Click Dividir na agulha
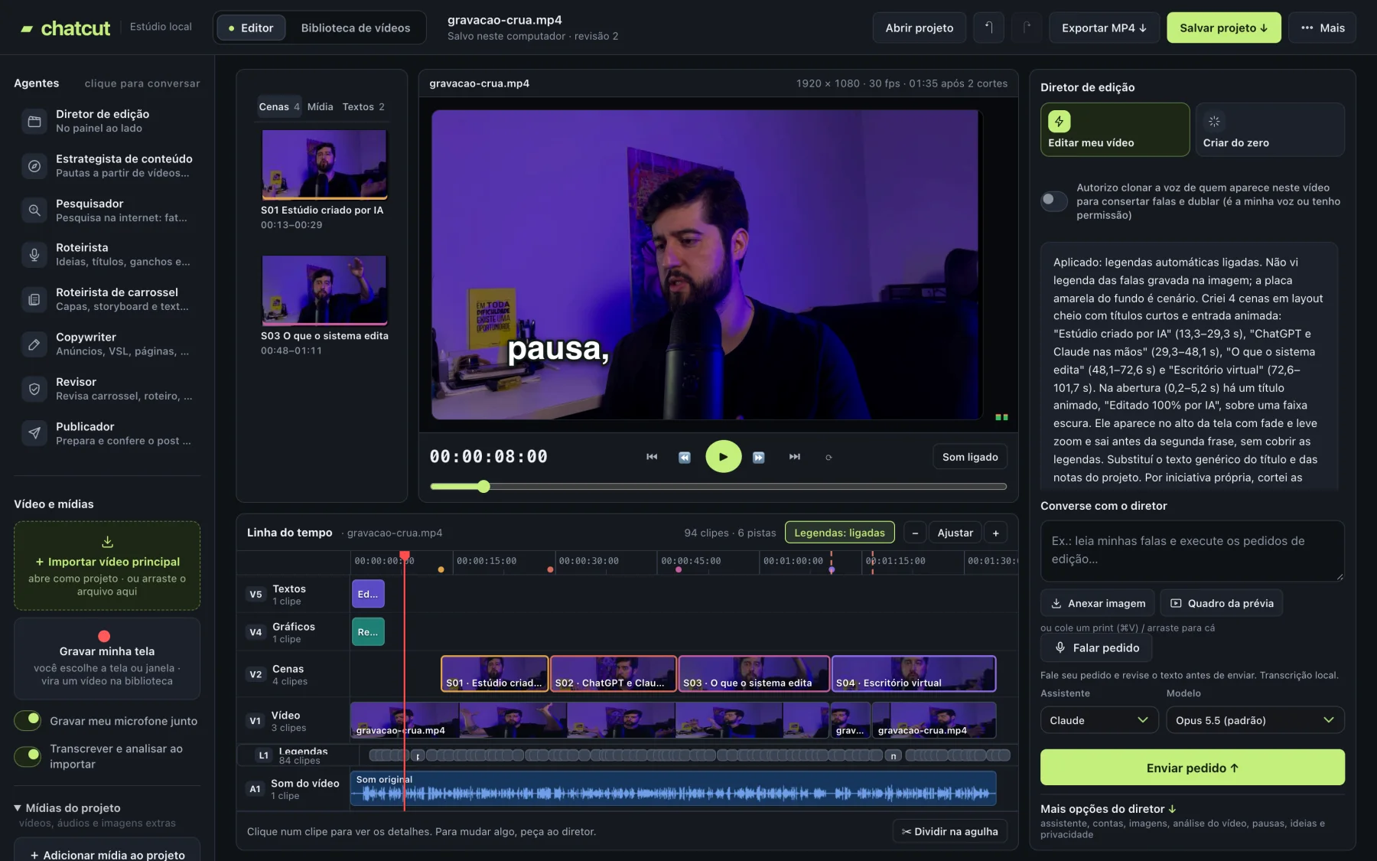The image size is (1377, 861). point(950,832)
